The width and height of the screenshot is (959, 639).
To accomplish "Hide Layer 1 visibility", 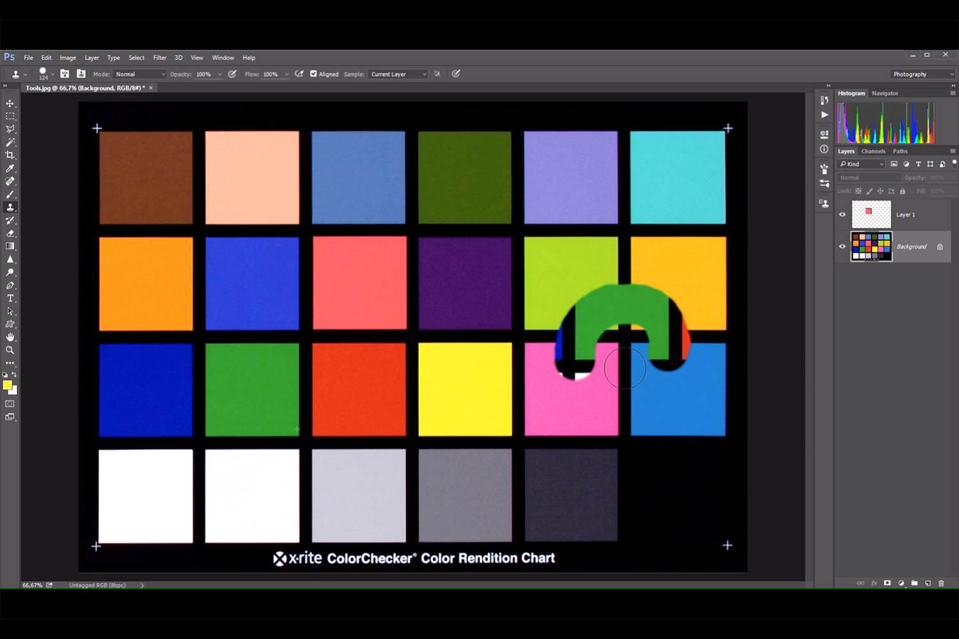I will pos(842,215).
